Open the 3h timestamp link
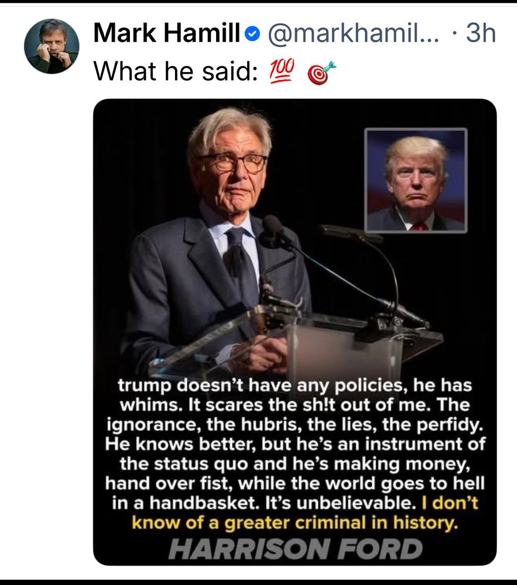This screenshot has width=517, height=585. pos(481,34)
